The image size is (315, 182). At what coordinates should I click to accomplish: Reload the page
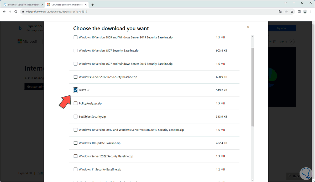coord(16,12)
